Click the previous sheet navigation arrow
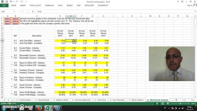The image size is (197, 111). (x=4, y=100)
